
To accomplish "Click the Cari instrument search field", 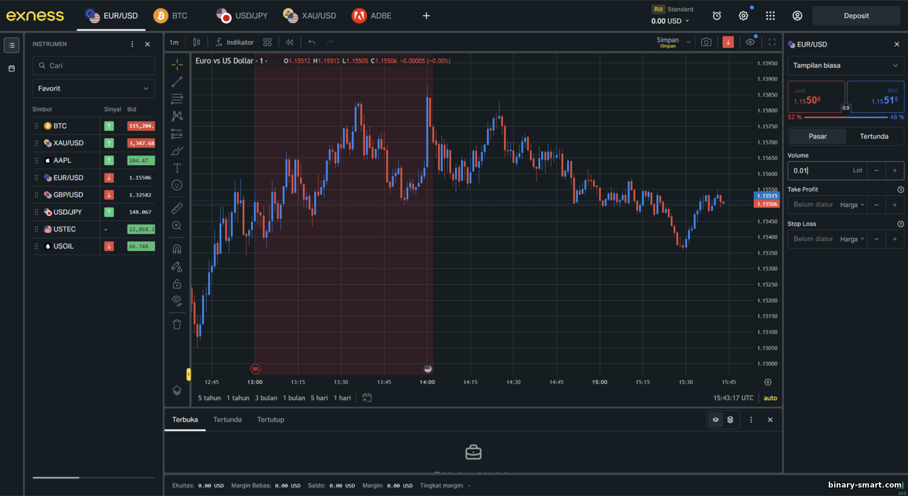I will pos(93,65).
